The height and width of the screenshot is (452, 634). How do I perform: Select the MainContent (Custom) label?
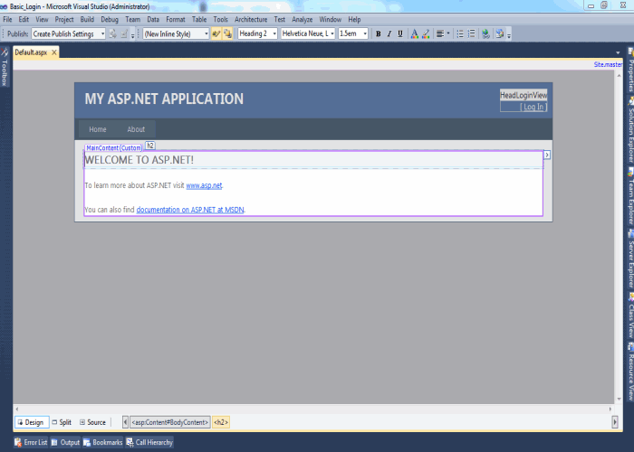pos(114,148)
